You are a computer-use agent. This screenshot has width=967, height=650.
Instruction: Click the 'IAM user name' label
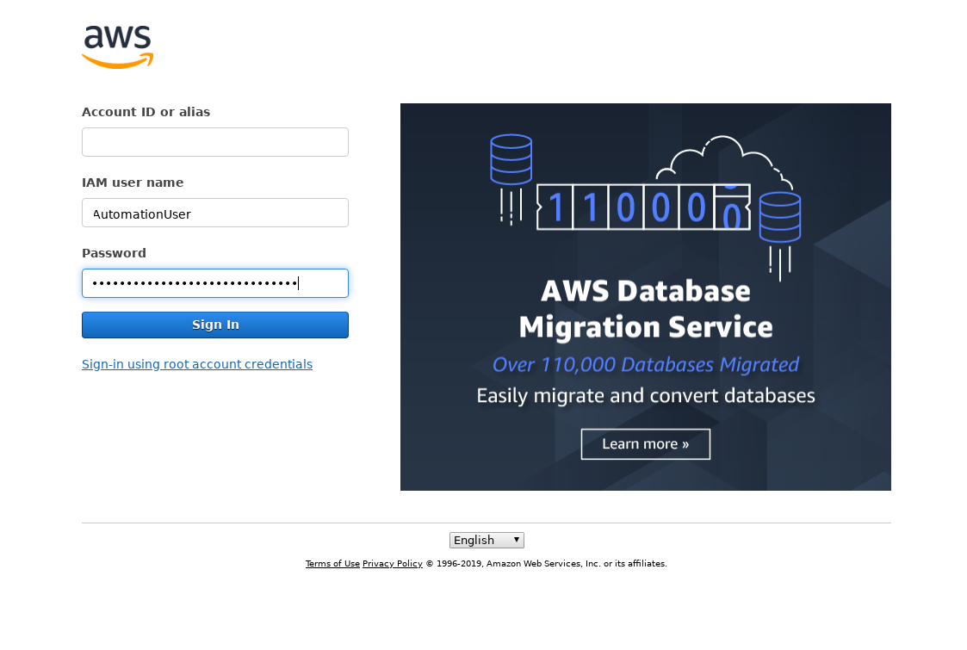tap(133, 183)
